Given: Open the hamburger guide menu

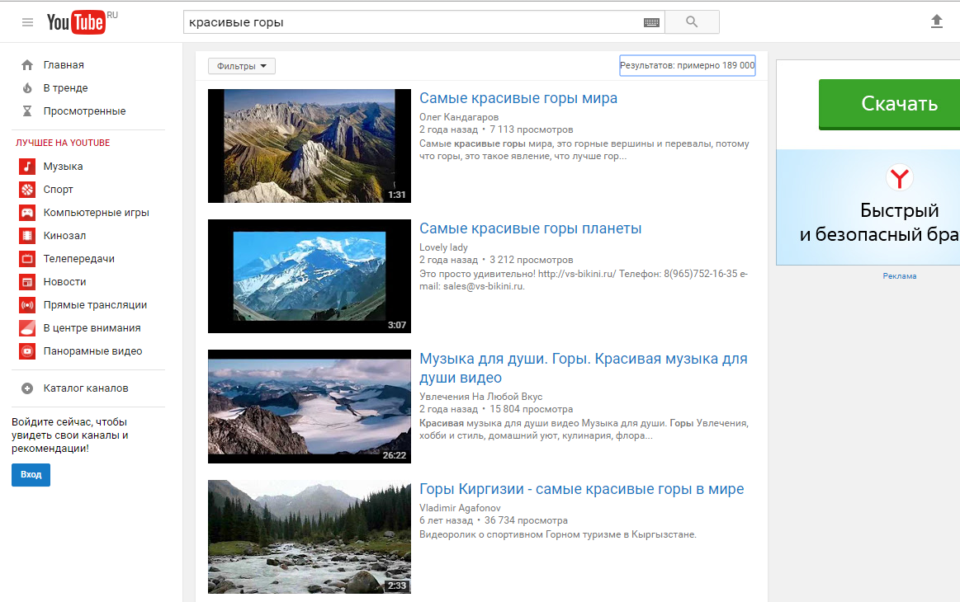Looking at the screenshot, I should (28, 22).
